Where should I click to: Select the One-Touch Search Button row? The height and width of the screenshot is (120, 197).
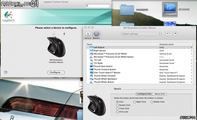139,72
